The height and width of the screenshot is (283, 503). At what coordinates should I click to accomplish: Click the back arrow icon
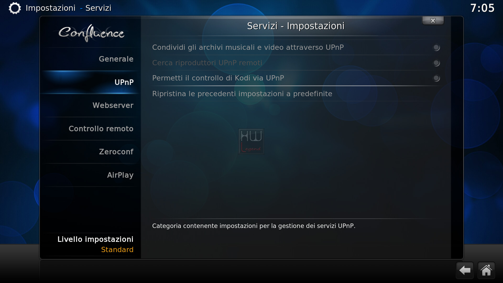click(465, 270)
